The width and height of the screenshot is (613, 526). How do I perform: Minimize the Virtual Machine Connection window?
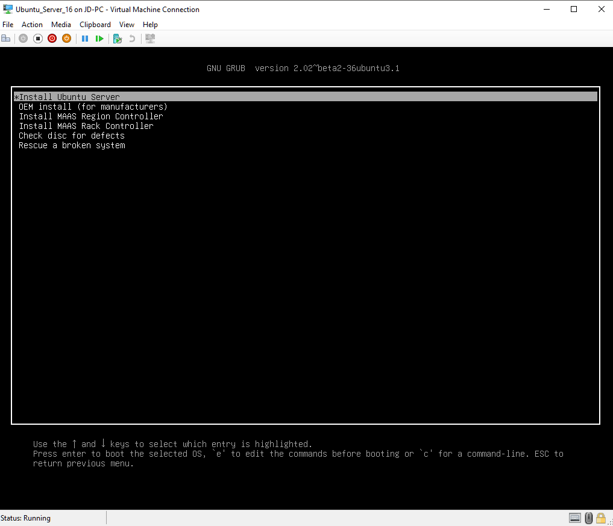click(x=547, y=10)
